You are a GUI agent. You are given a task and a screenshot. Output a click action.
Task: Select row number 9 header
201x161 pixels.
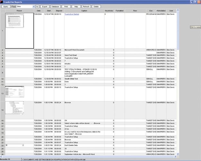[2, 73]
